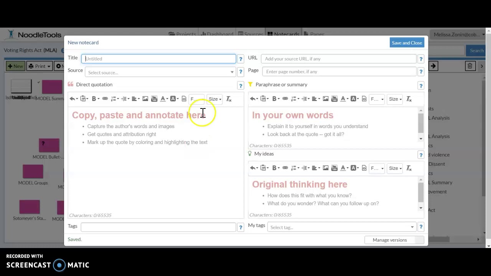Click Manage versions button

pyautogui.click(x=394, y=240)
